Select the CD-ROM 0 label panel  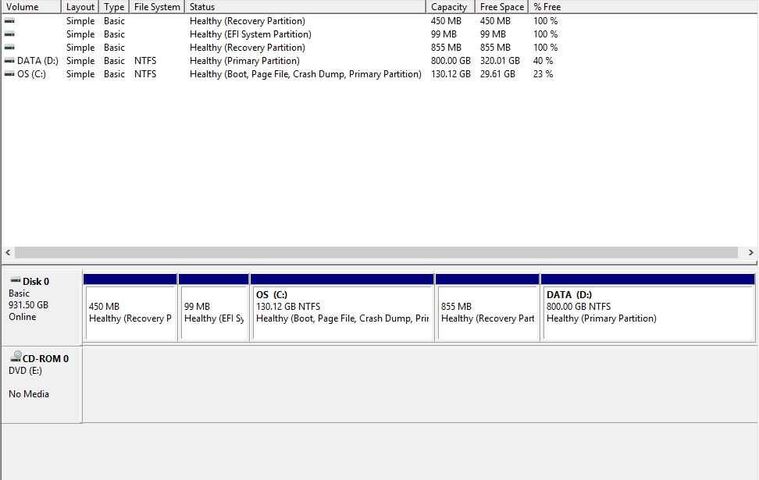(42, 385)
